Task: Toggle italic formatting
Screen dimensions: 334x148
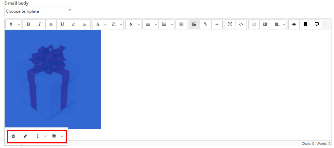Action: [x=40, y=24]
